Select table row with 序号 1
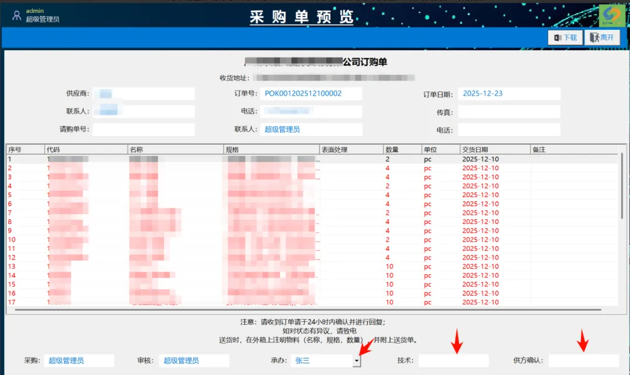 tap(312, 159)
